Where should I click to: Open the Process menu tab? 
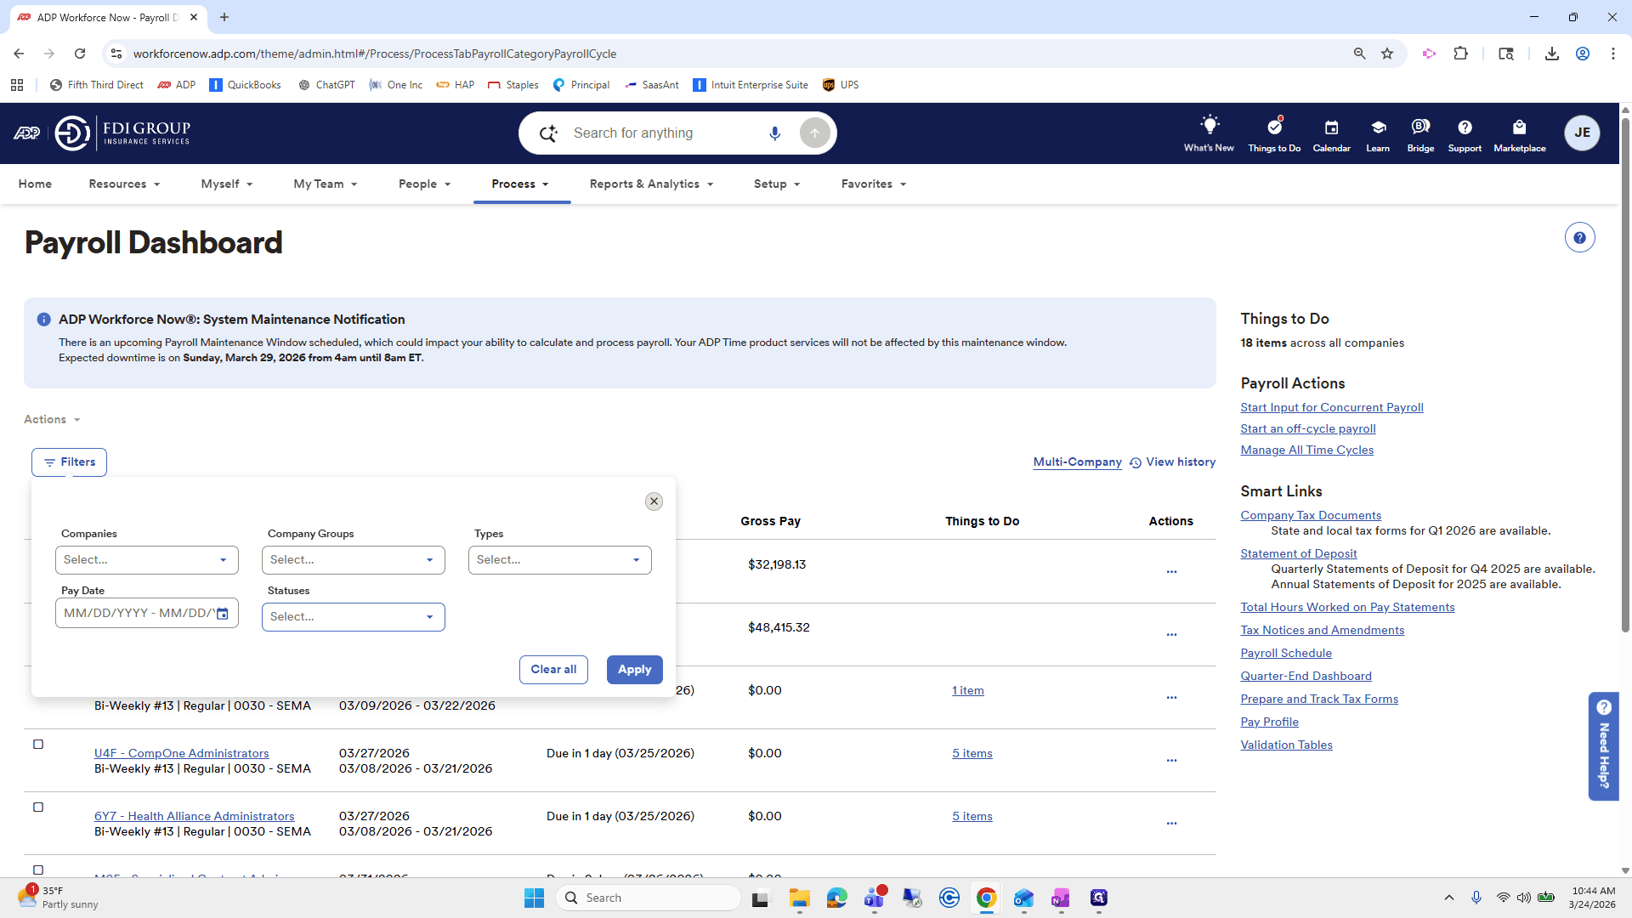(x=521, y=184)
